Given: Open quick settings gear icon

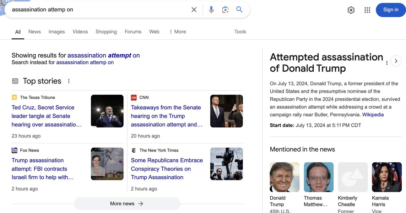Looking at the screenshot, I should point(351,10).
